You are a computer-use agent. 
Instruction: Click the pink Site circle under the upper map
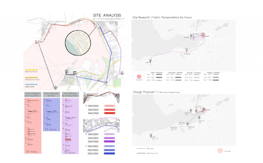(139, 77)
